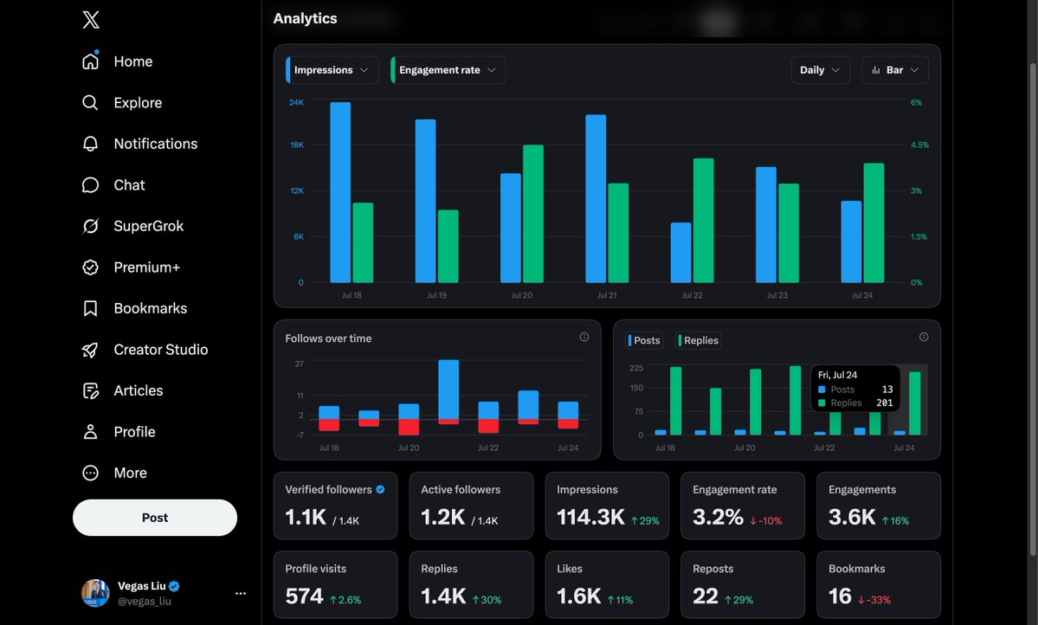Select the Engagement rate 3.2% card
The image size is (1038, 625).
tap(743, 506)
